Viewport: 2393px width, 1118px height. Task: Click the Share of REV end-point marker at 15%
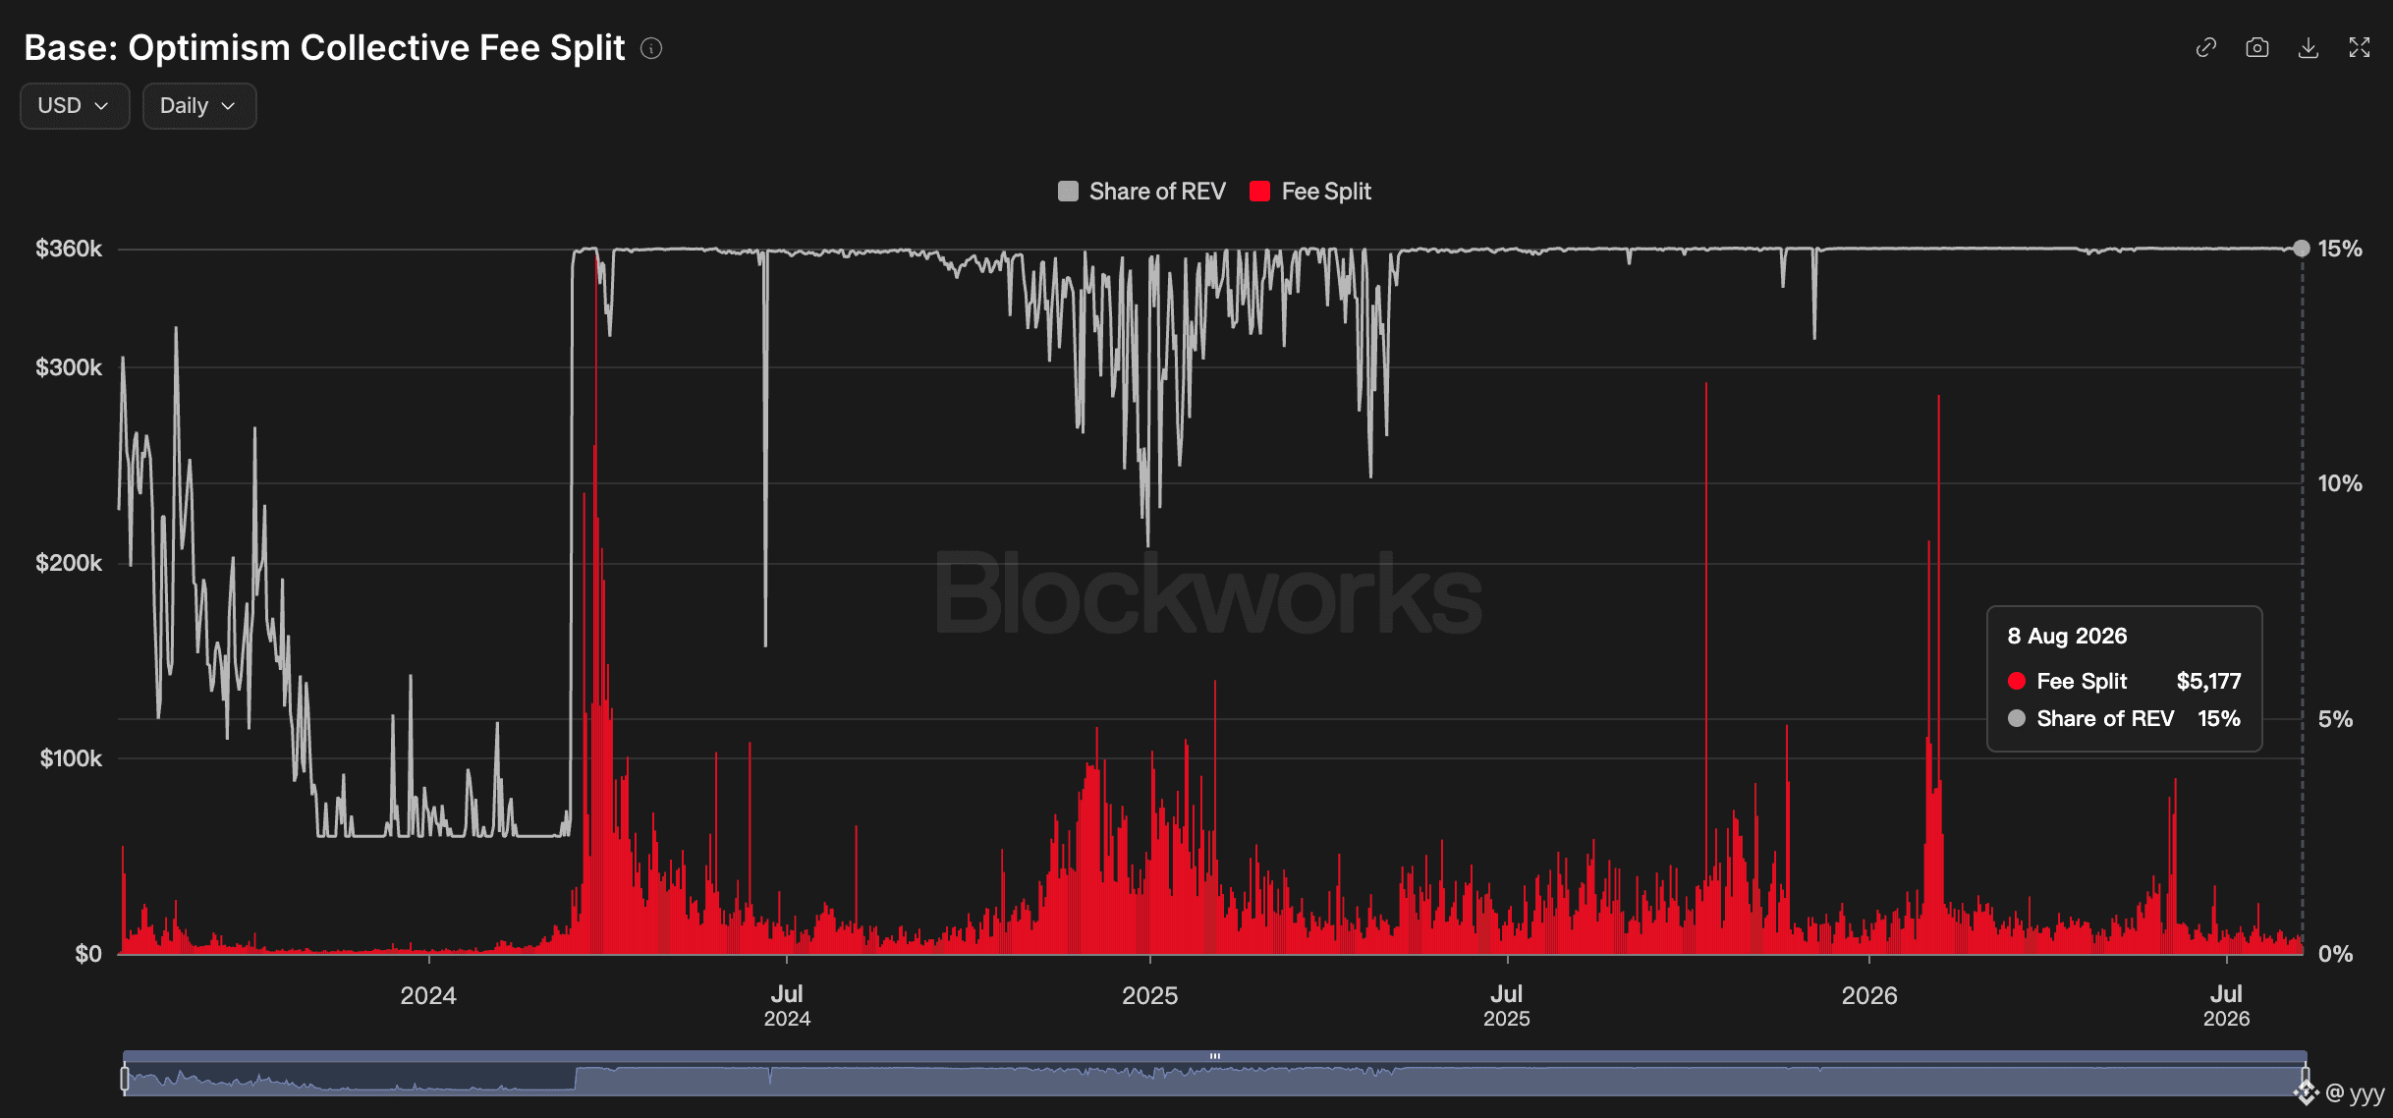tap(2302, 249)
